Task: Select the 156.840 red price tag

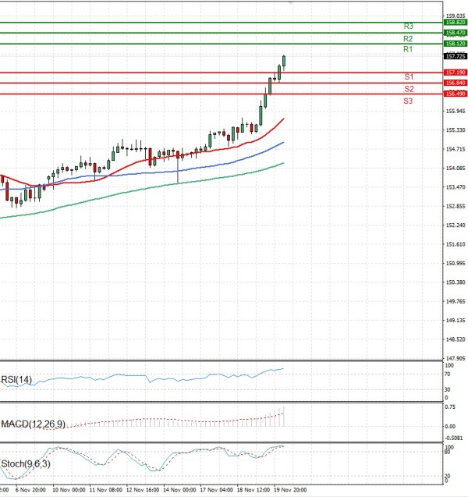Action: [x=455, y=83]
